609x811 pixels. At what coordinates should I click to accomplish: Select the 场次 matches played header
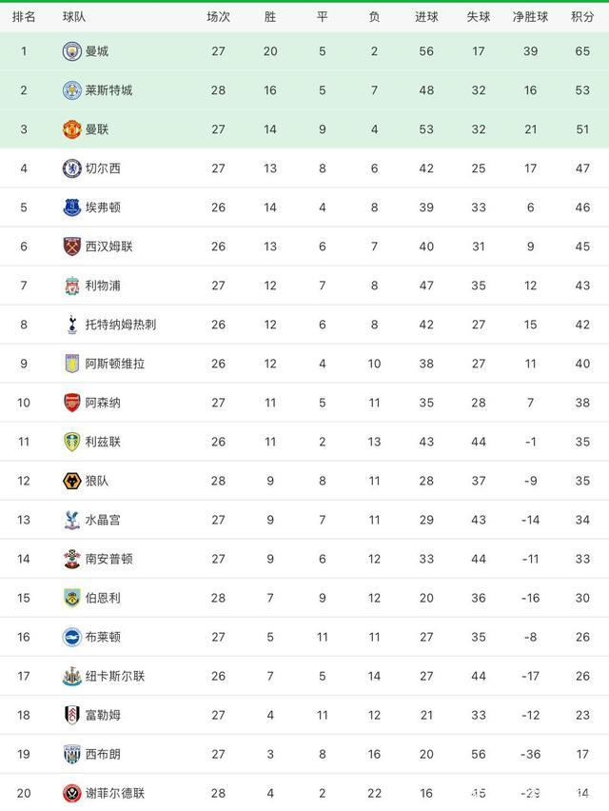219,17
